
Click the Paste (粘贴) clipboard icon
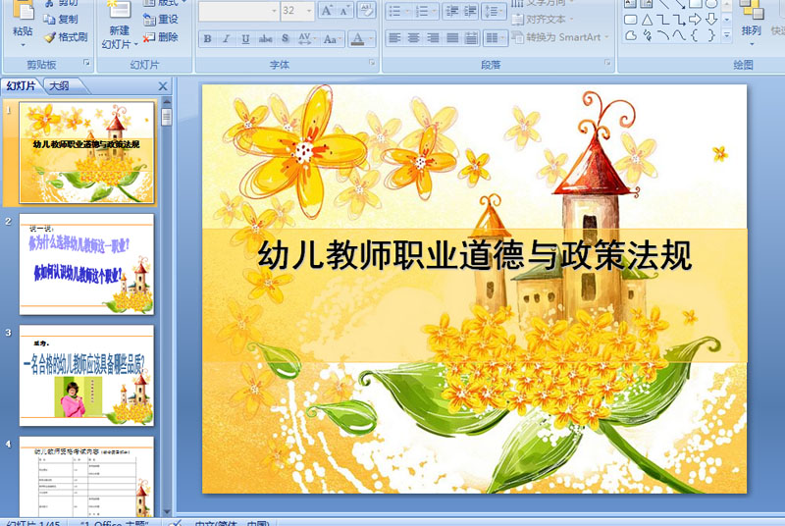23,11
